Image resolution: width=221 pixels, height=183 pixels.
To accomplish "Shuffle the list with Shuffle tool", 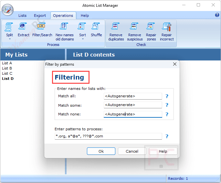I will [x=96, y=30].
